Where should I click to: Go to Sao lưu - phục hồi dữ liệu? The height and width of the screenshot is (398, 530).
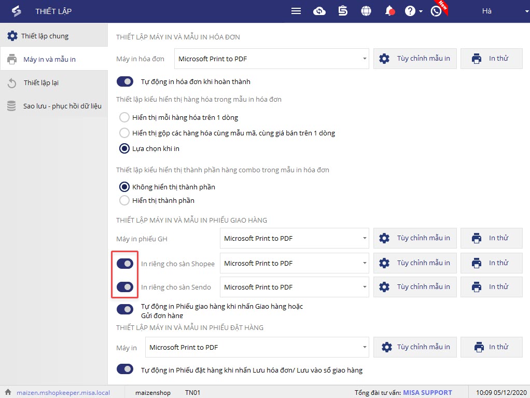pos(54,106)
